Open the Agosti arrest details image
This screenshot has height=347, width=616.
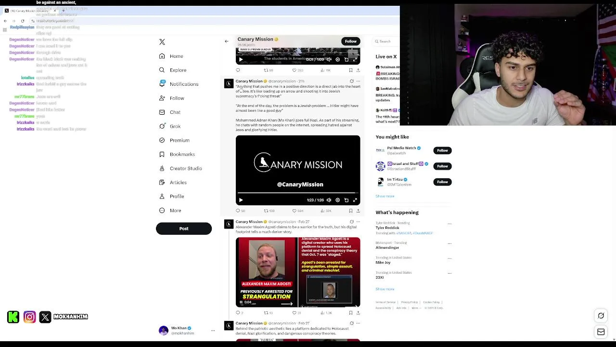(x=329, y=272)
